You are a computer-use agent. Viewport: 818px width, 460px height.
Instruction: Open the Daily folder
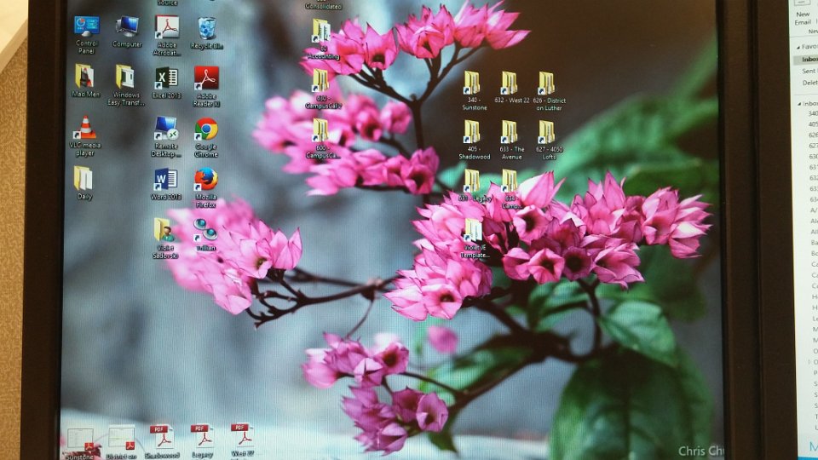[x=84, y=179]
